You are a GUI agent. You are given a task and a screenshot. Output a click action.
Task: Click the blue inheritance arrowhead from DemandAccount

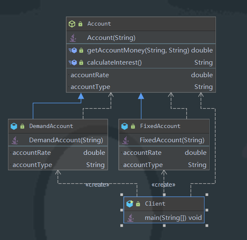(x=81, y=96)
